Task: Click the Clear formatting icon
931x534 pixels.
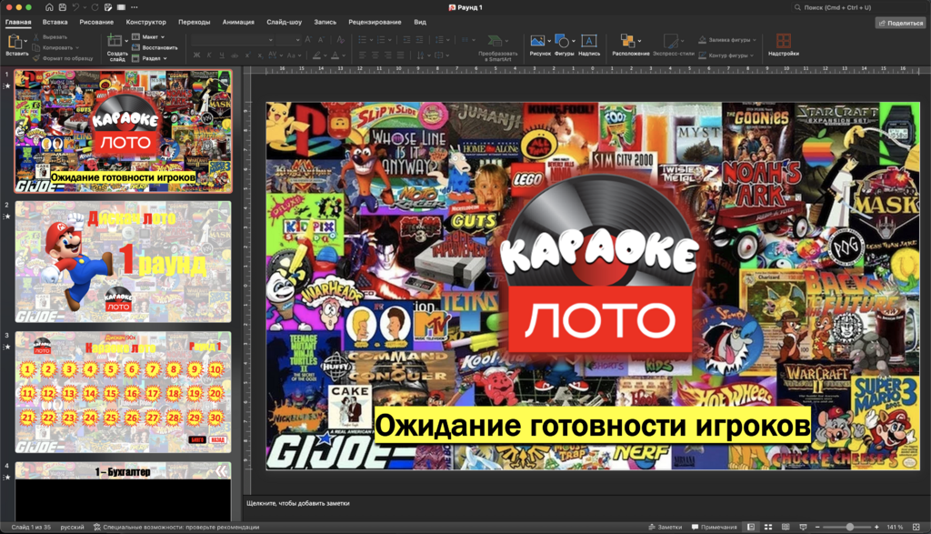Action: 340,40
